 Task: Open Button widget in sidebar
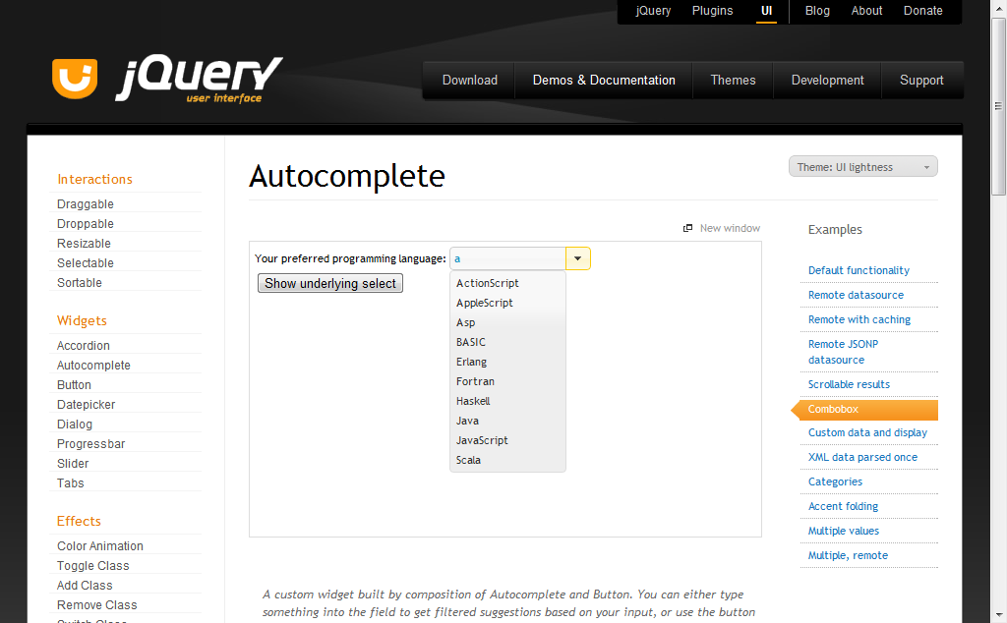74,385
